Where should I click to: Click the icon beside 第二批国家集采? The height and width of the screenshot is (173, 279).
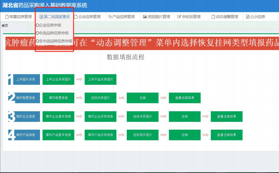coord(41,17)
